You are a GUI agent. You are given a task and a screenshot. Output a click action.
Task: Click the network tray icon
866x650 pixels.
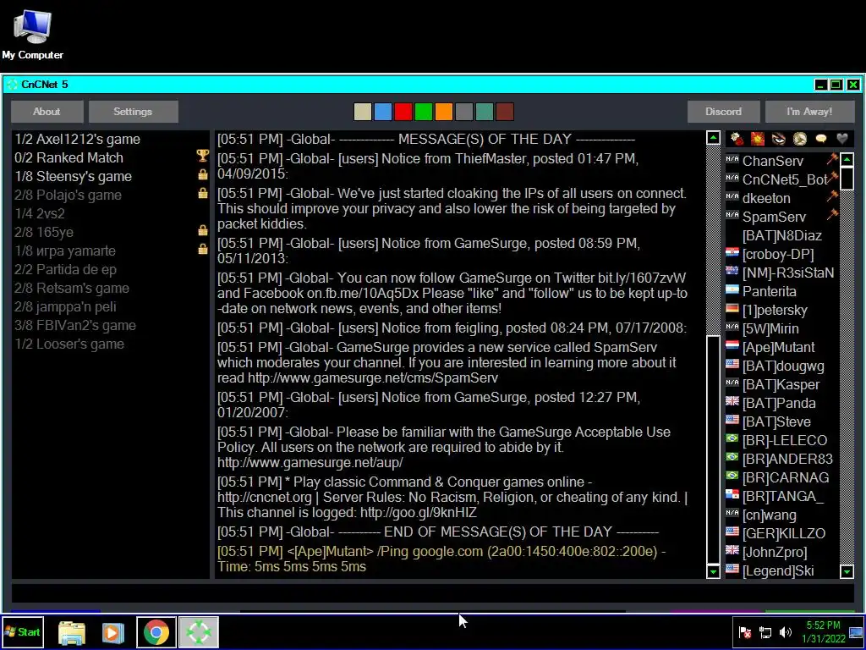point(765,632)
